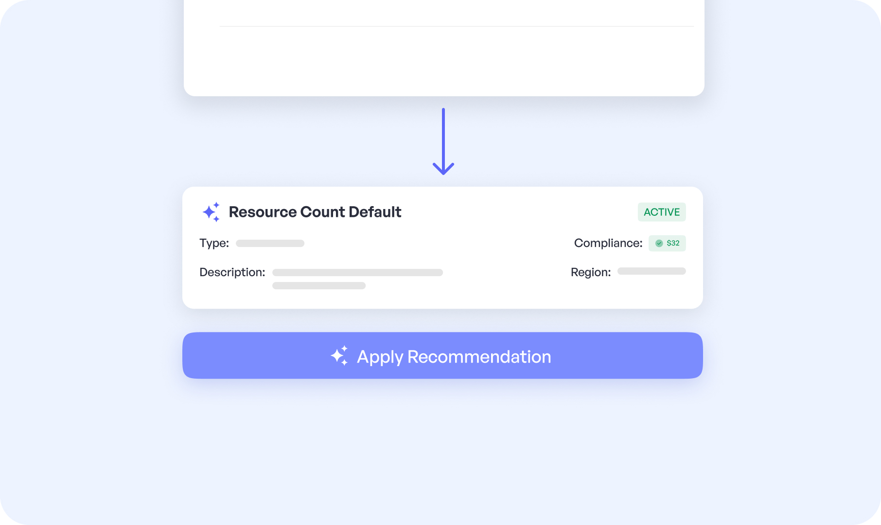Select the second shorter Description placeholder line

(318, 286)
